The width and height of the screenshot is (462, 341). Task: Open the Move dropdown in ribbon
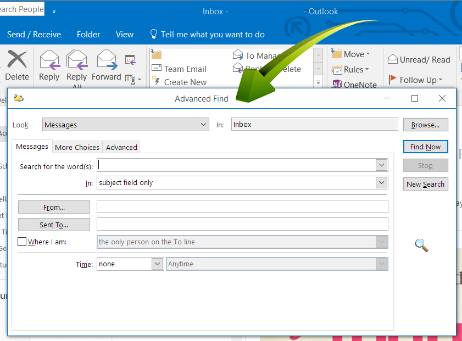(x=350, y=54)
